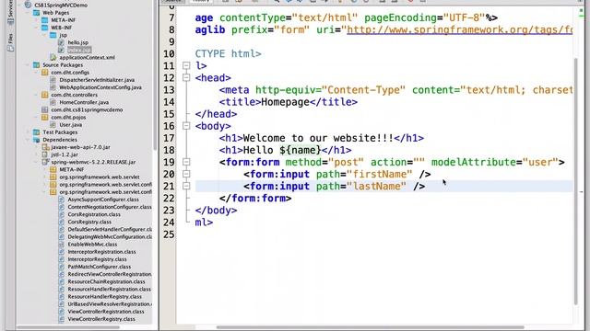Open WebApplicationContextConfig.java in the tree

[100, 87]
